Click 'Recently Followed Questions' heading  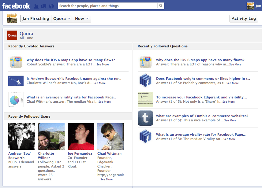(163, 46)
